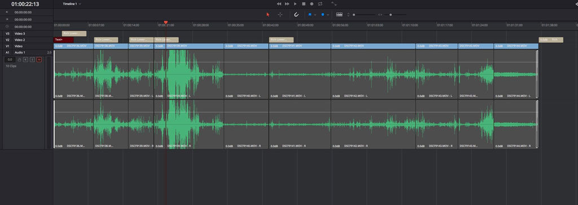
Task: Select audio clip DSCF9141.MOV - R
Action: pos(300,124)
